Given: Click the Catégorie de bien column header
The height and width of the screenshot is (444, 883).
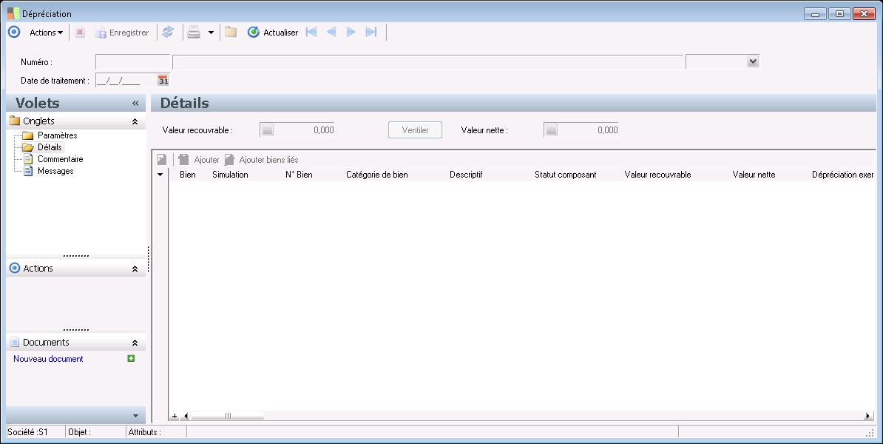Looking at the screenshot, I should (x=377, y=175).
